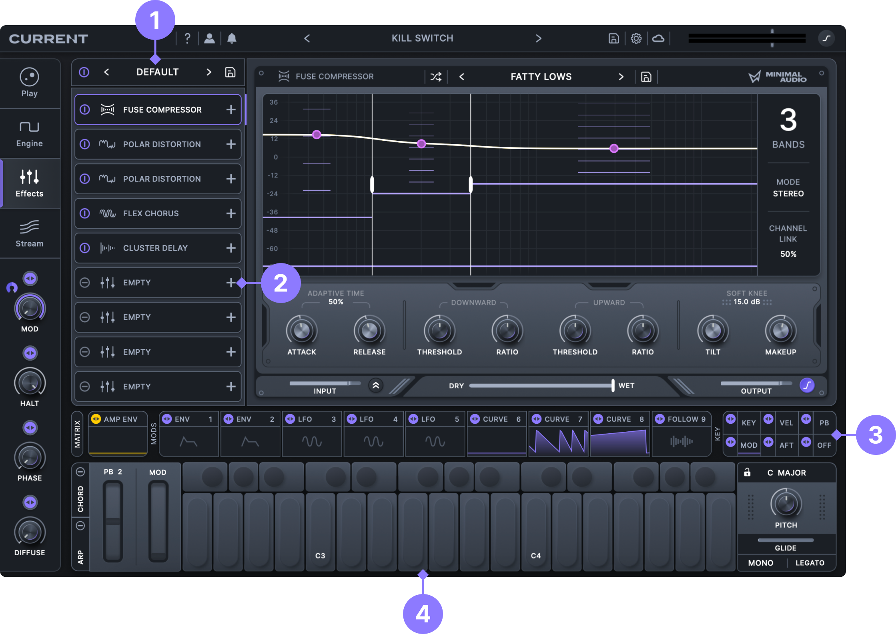Toggle Fuse Compressor power button
Image resolution: width=896 pixels, height=634 pixels.
pos(85,110)
